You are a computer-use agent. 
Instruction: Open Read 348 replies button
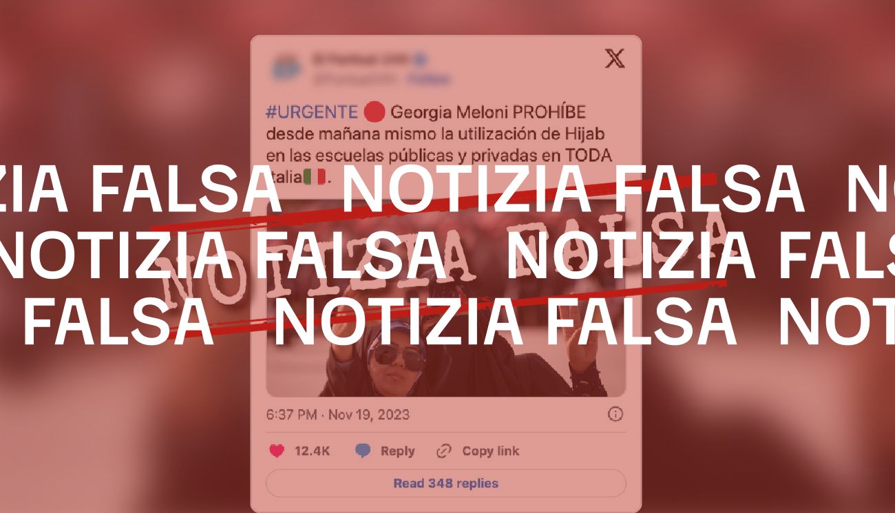tap(445, 483)
